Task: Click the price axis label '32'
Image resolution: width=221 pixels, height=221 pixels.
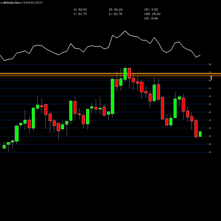Action: pyautogui.click(x=210, y=136)
